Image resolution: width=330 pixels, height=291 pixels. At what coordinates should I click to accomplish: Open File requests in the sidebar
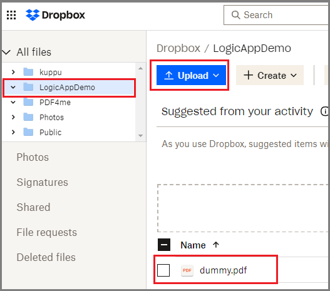(47, 232)
